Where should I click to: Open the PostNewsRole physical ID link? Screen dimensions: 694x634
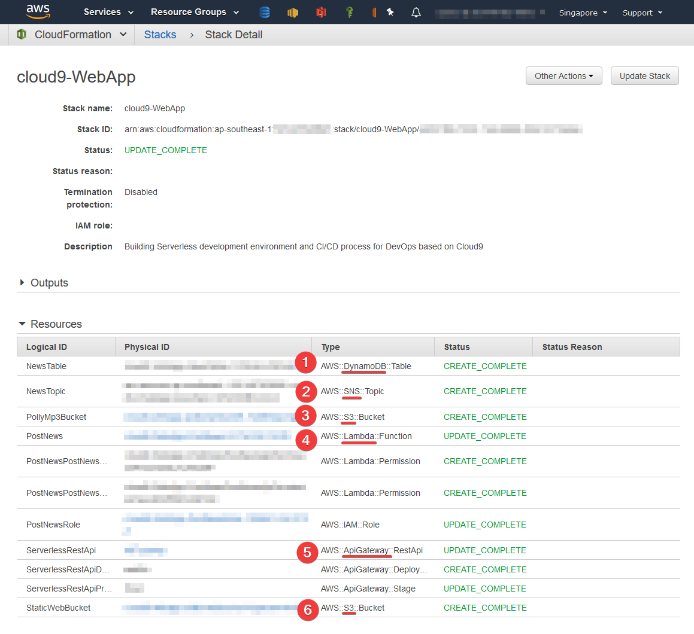[x=215, y=525]
